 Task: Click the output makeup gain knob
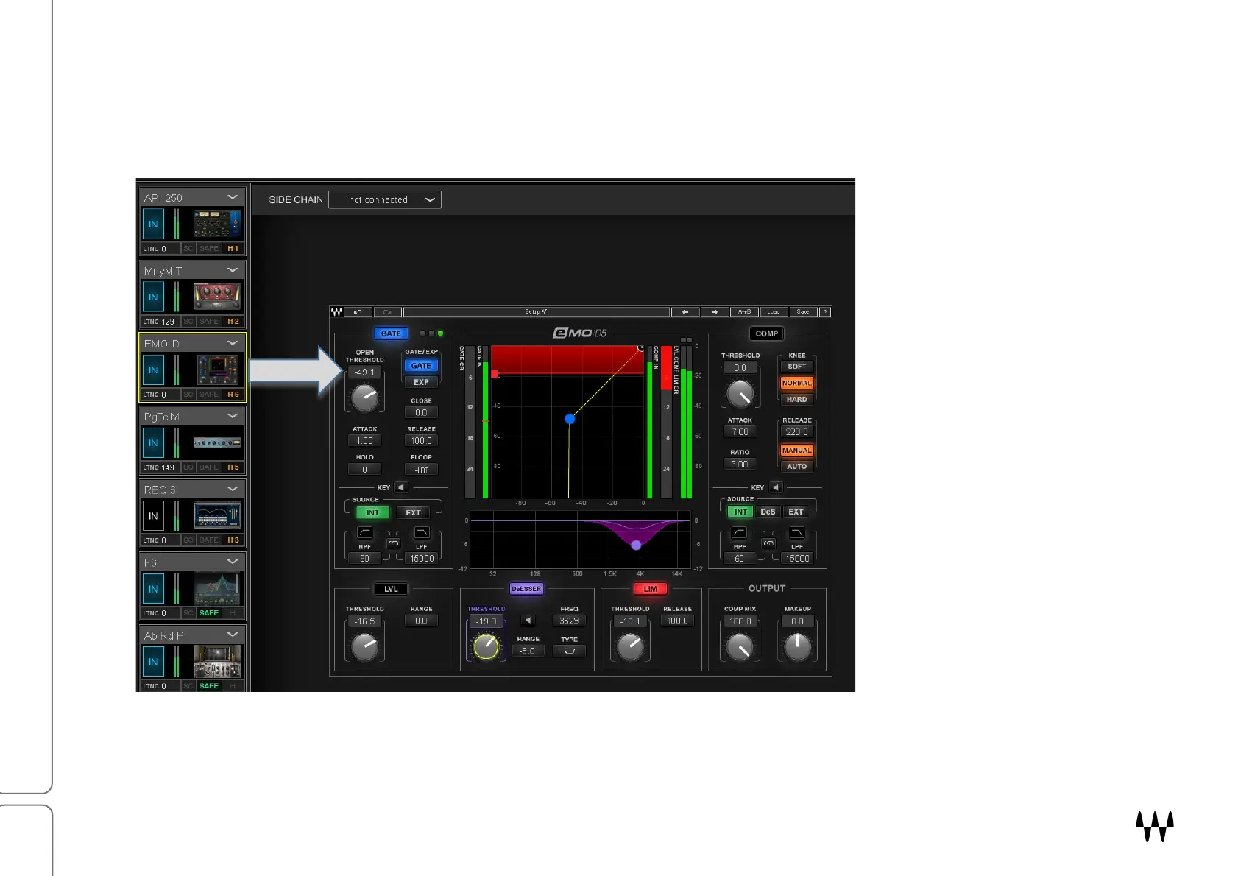pyautogui.click(x=797, y=647)
